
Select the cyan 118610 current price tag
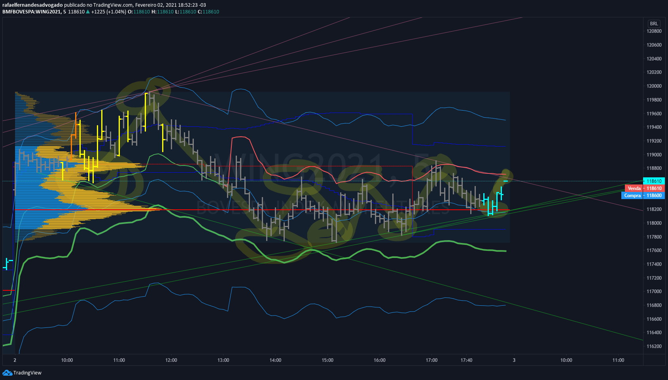coord(654,181)
